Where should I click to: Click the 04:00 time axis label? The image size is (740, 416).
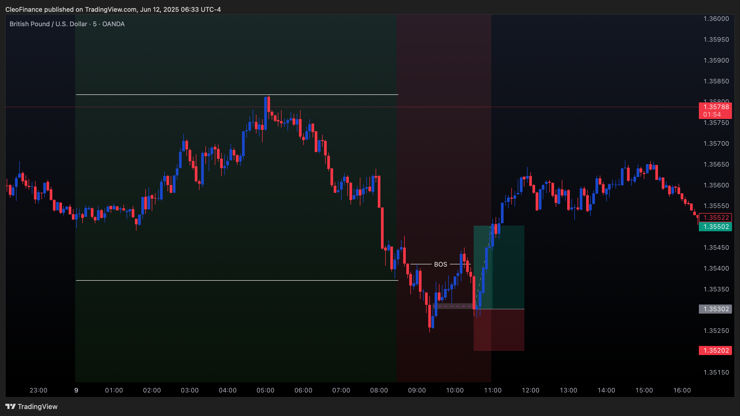click(228, 390)
